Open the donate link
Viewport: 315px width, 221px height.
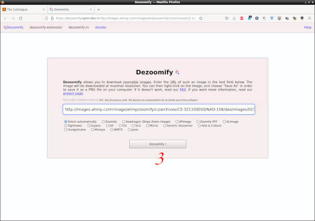pyautogui.click(x=100, y=27)
